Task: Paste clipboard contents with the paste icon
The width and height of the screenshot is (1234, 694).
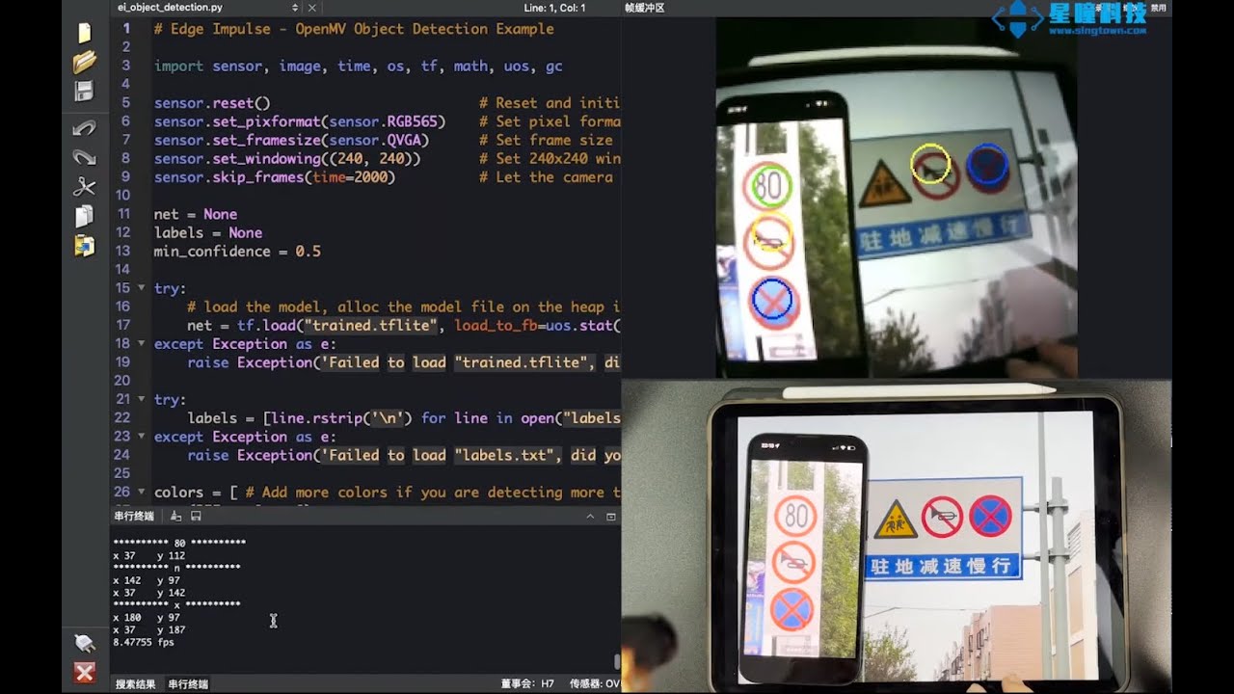Action: (x=84, y=246)
